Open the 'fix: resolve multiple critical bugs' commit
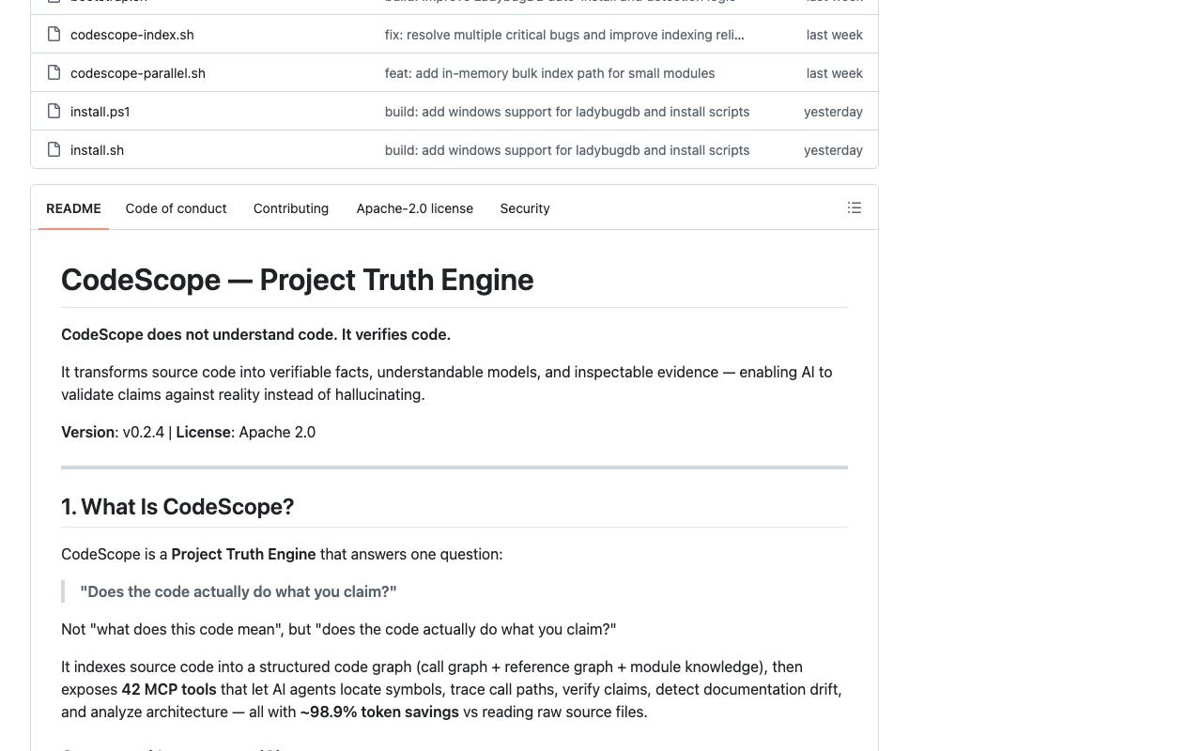The height and width of the screenshot is (751, 1202). tap(564, 35)
